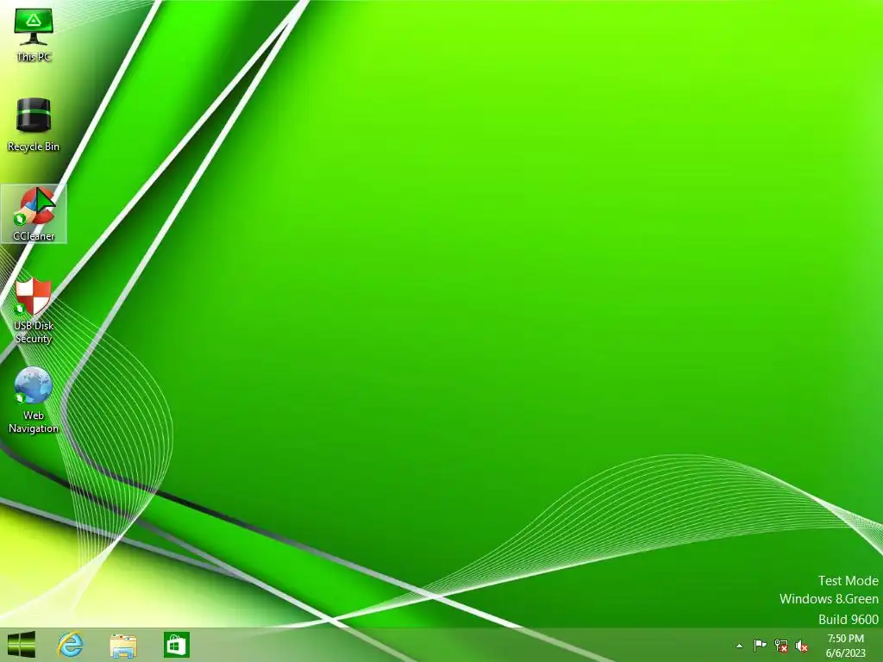Image resolution: width=883 pixels, height=662 pixels.
Task: Show hidden tray icons arrow
Action: (739, 646)
